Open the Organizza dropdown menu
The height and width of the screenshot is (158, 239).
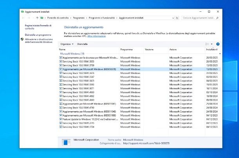click(67, 44)
